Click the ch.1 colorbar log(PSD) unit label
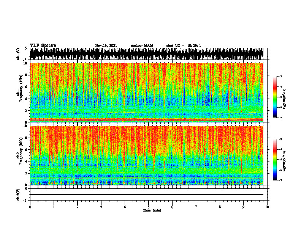Image resolution: width=301 pixels, height=232 pixels. (x=284, y=99)
